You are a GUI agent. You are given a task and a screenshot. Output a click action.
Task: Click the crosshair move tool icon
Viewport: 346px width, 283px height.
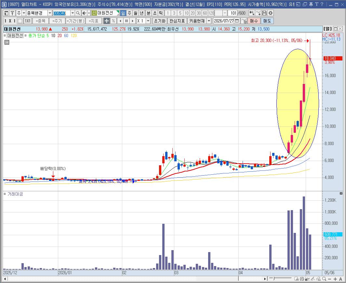(x=106, y=21)
